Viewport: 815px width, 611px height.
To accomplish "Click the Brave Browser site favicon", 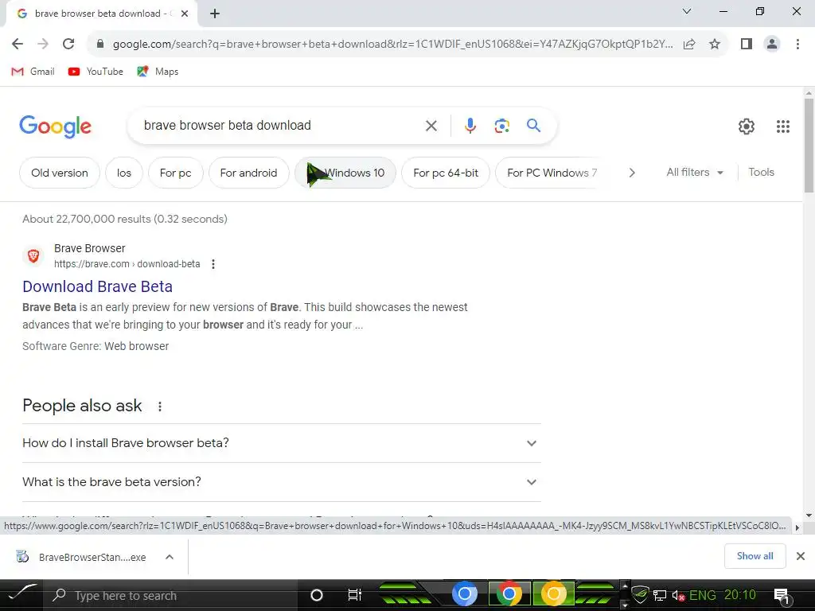I will 33,255.
